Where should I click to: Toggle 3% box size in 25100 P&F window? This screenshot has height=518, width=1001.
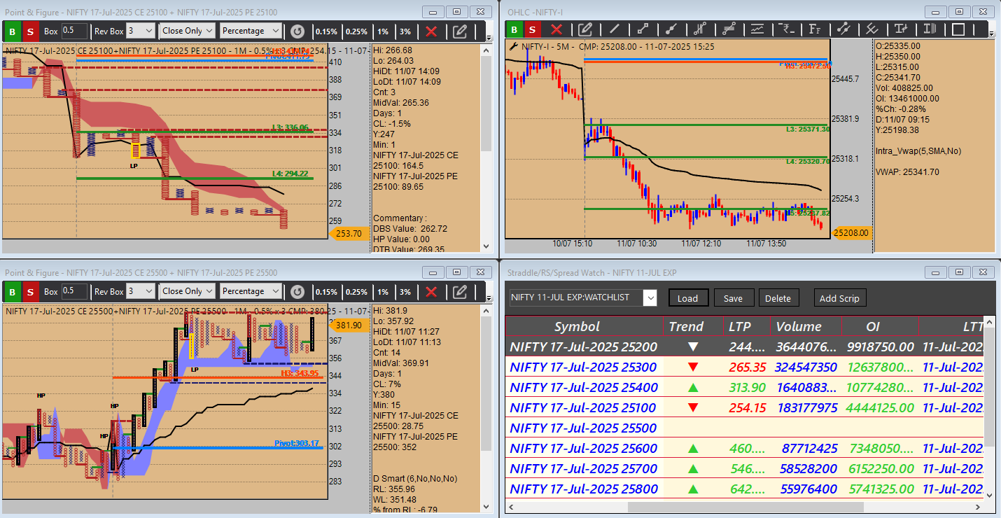pyautogui.click(x=405, y=31)
